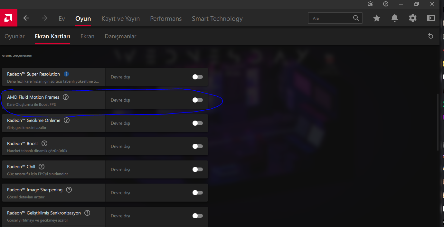Open help for Radeon Geliştirilmiş Senkronizasyon
This screenshot has height=227, width=444.
coord(87,213)
